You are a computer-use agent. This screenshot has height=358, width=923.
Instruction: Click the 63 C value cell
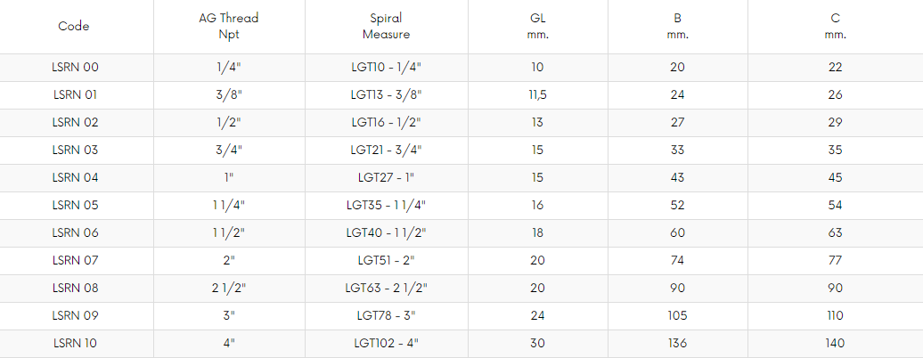click(836, 232)
